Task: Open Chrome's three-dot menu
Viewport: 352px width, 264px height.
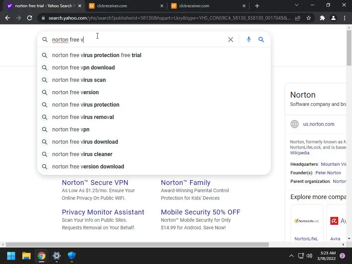Action: pyautogui.click(x=344, y=18)
